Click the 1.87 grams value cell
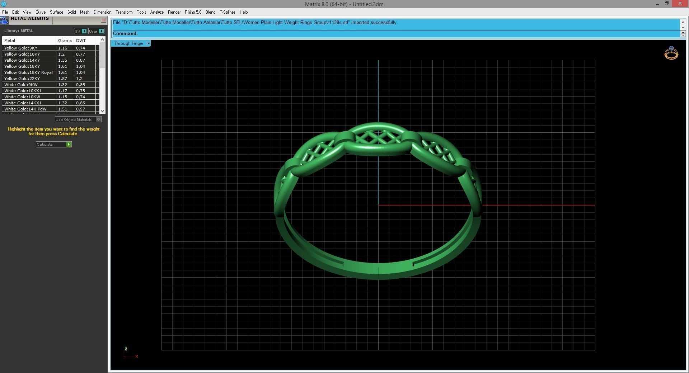 pos(65,79)
